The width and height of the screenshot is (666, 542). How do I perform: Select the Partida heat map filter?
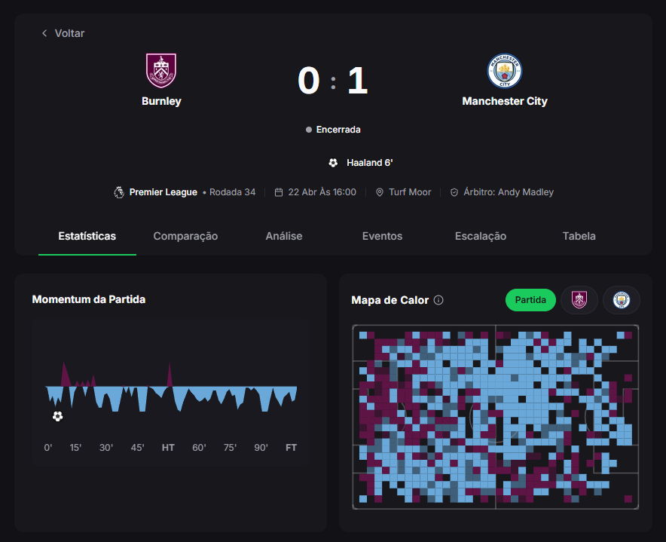tap(530, 300)
